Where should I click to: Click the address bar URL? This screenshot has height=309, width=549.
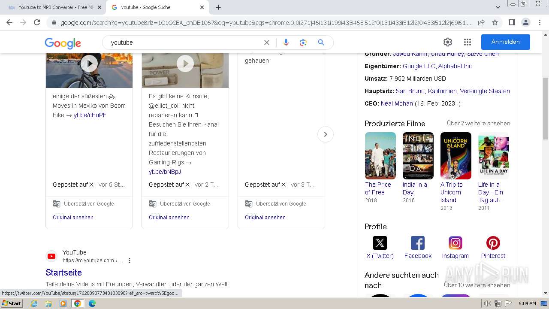tap(266, 22)
